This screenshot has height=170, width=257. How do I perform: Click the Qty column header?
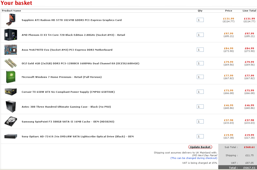click(200, 10)
